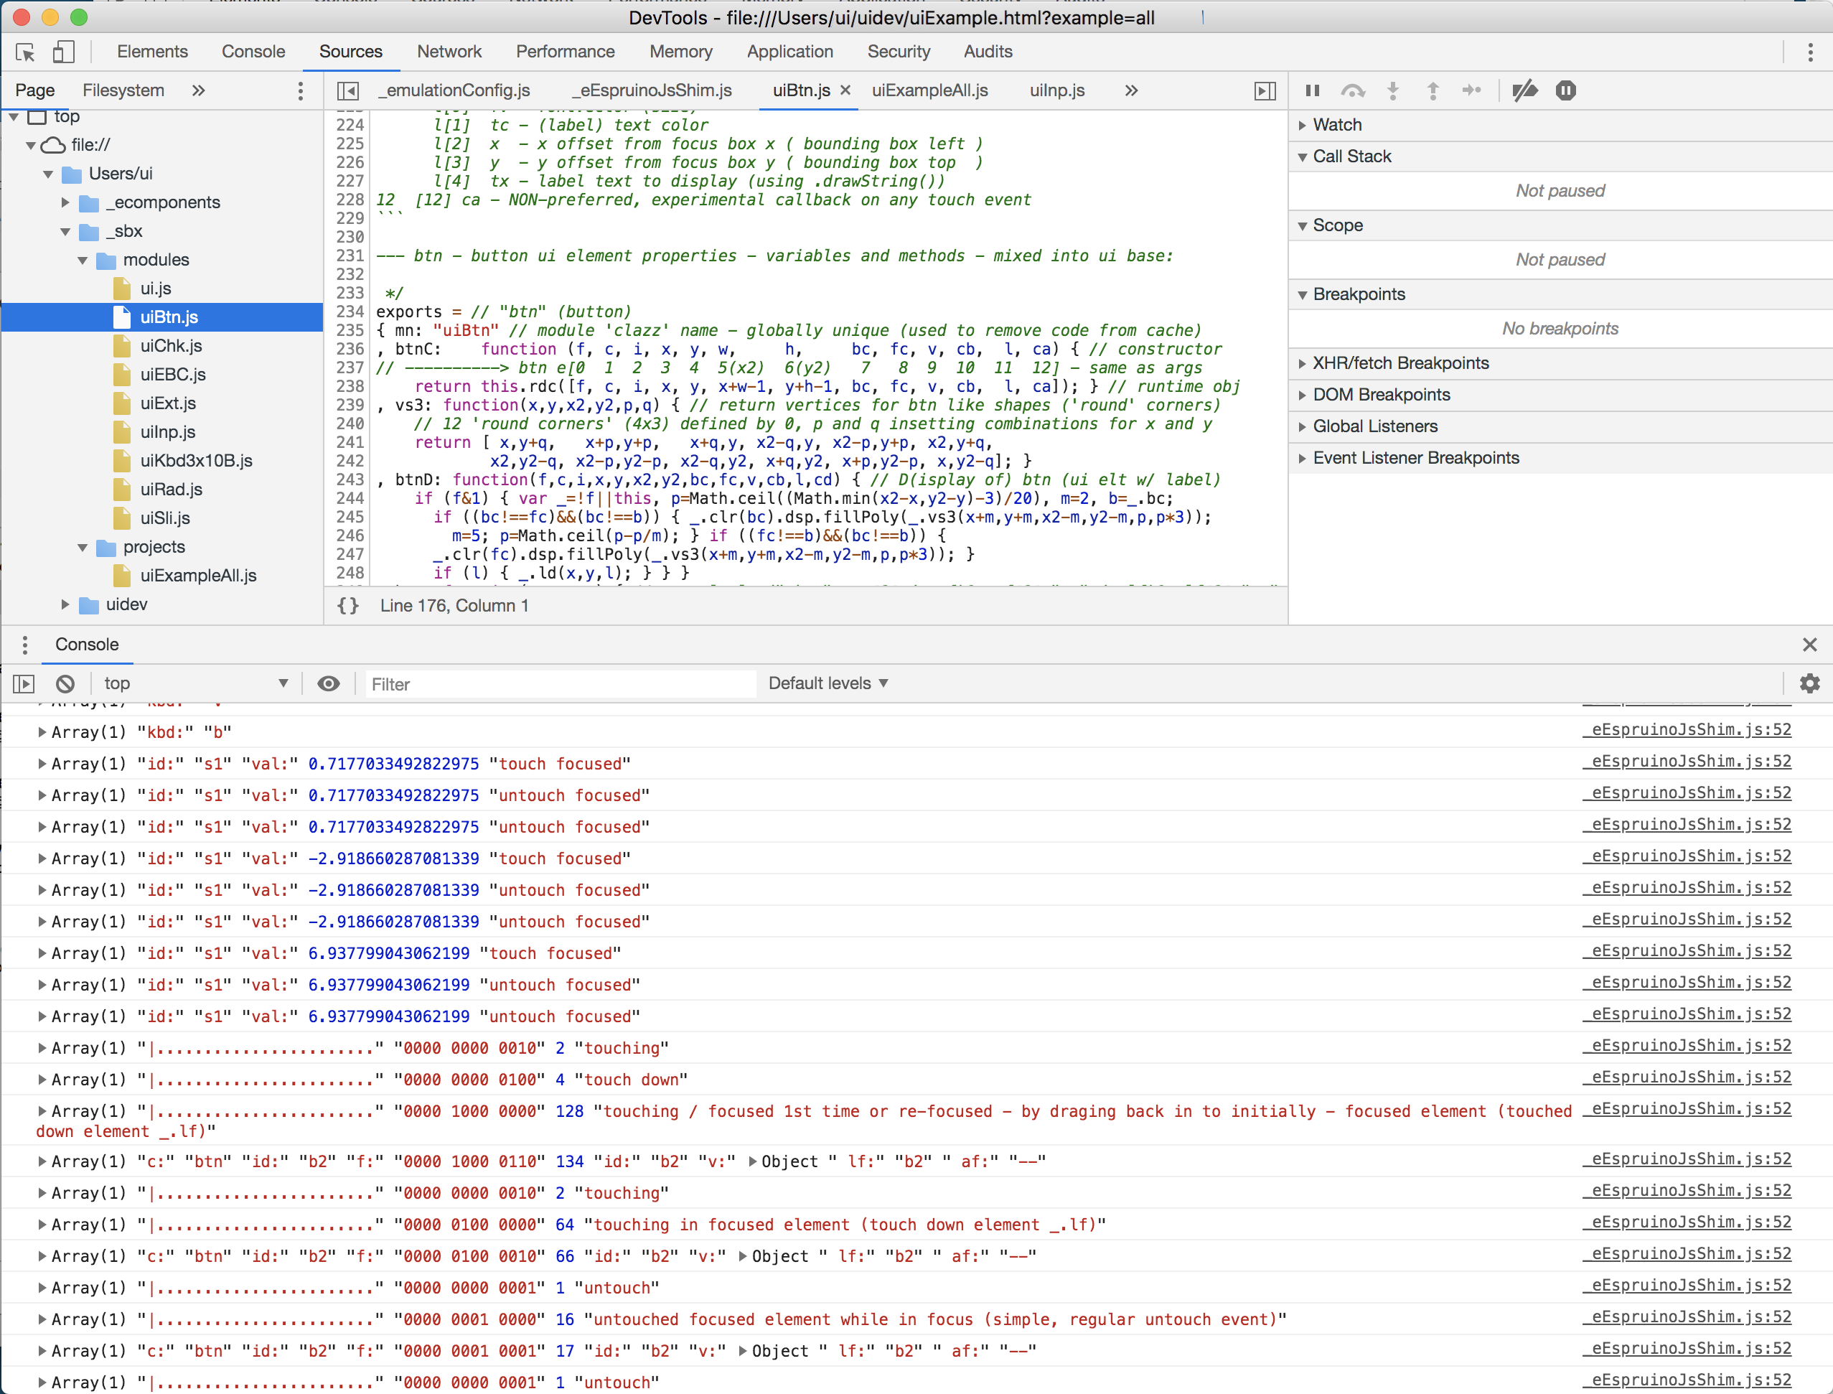Hide the navigator sidebar pane

[347, 90]
